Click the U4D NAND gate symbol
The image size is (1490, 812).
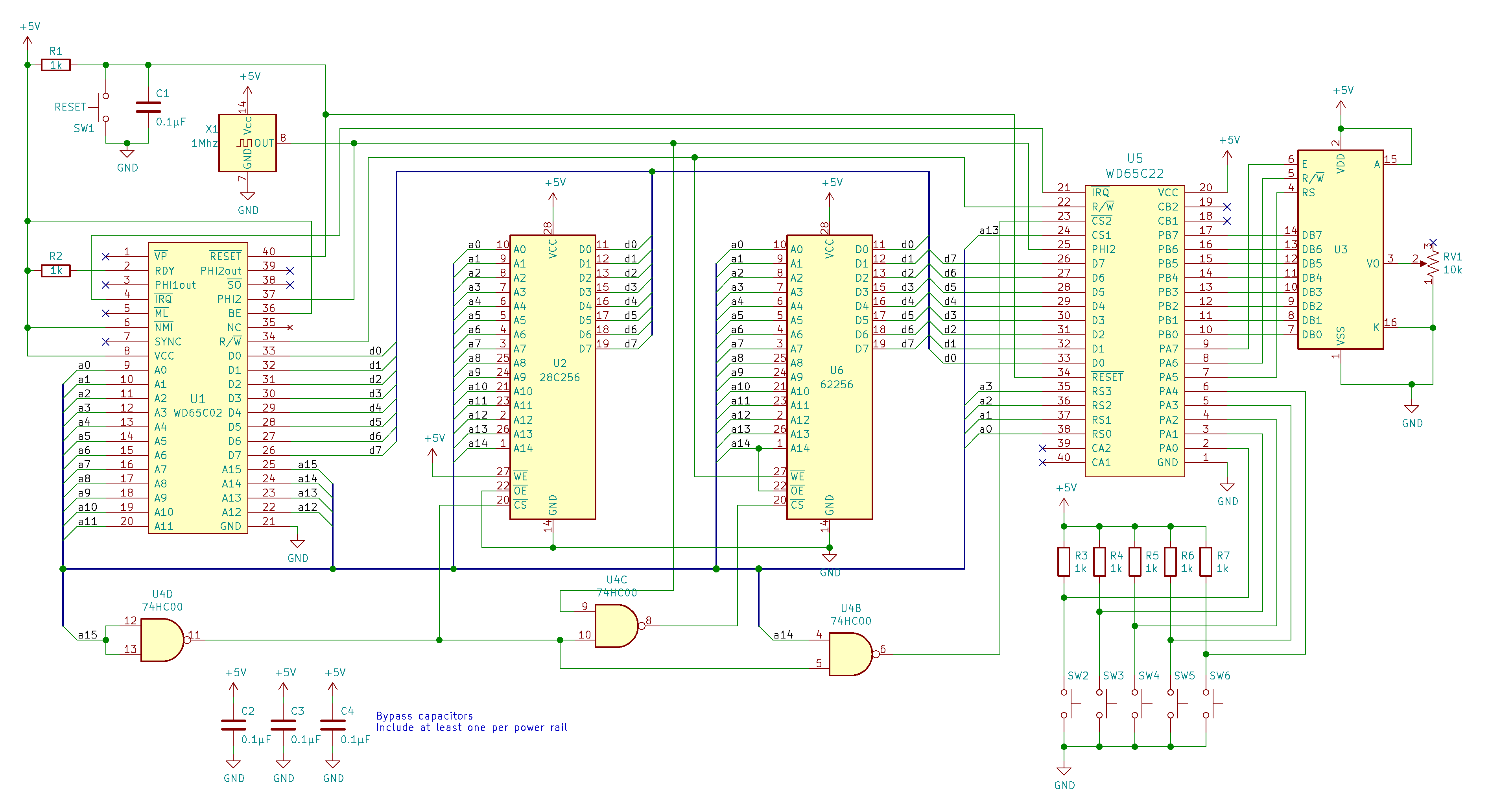click(161, 640)
